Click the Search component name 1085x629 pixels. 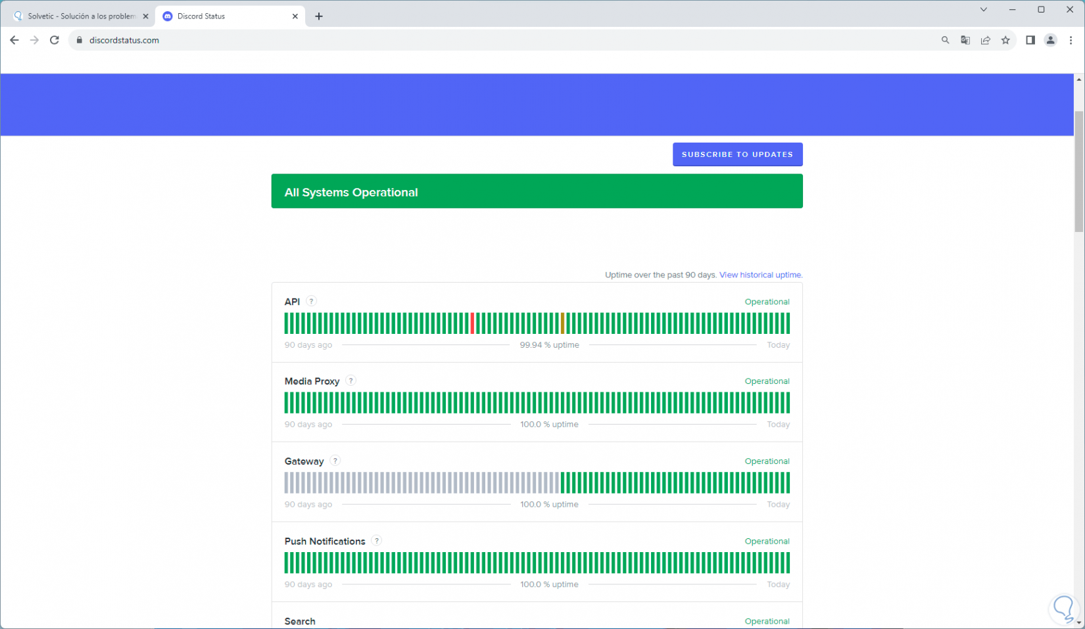tap(300, 621)
